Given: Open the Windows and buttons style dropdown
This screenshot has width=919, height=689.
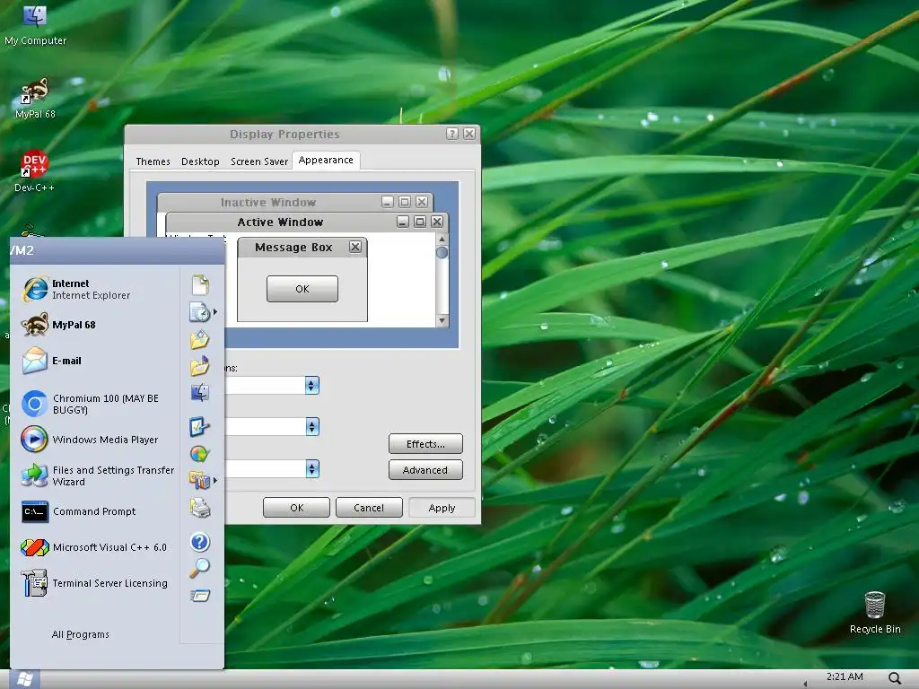Looking at the screenshot, I should (x=311, y=385).
